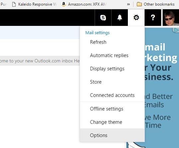Click the AdChoices icon on the ad
179x148 pixels.
[176, 30]
